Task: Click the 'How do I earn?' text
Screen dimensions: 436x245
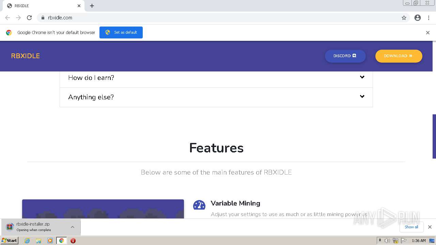Action: click(x=91, y=78)
